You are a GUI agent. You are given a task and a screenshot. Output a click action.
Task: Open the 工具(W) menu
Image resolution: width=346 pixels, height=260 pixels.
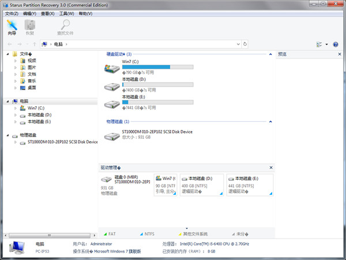pyautogui.click(x=67, y=14)
